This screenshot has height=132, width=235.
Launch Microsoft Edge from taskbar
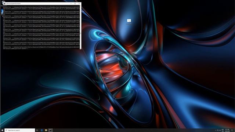pyautogui.click(x=42, y=130)
